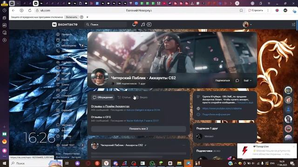Open the VK video icon in header

coord(149,25)
